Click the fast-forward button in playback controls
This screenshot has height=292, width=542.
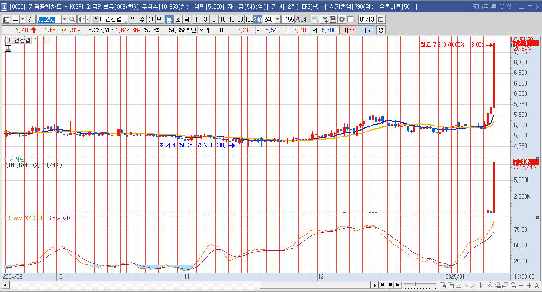click(x=398, y=285)
